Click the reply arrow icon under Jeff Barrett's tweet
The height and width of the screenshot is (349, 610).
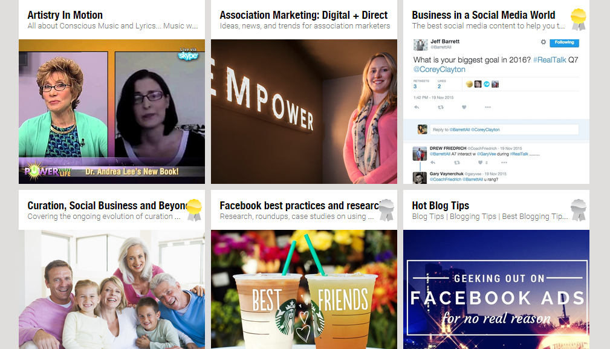(417, 107)
